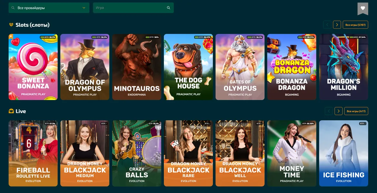Open the favorites heart bookmark icon
The width and height of the screenshot is (377, 193).
tap(362, 8)
